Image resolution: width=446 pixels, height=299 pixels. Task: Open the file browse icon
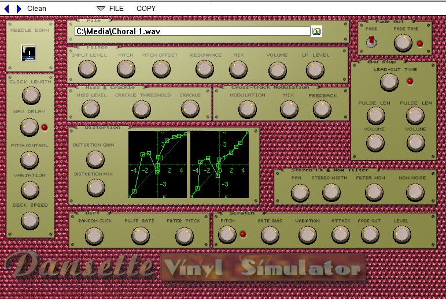tap(316, 32)
